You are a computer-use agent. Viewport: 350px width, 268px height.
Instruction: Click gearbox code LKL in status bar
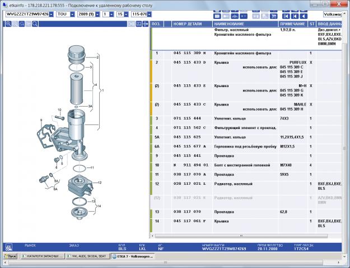142,248
